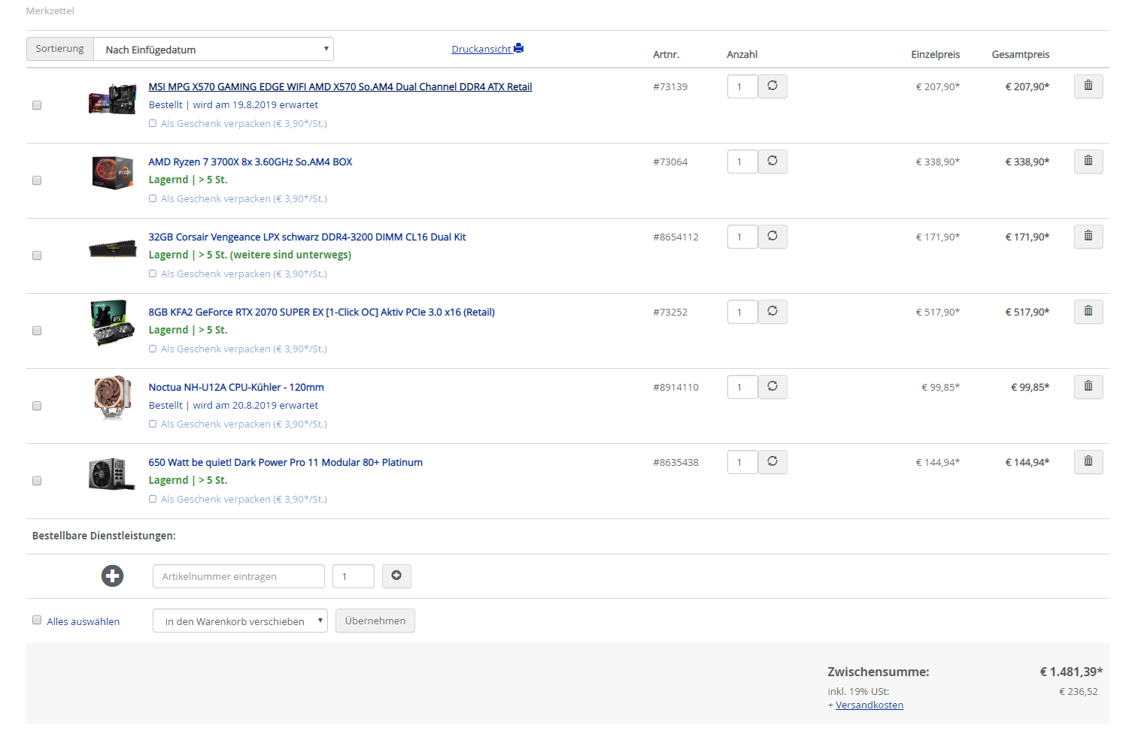Open the Nach Einfügedatum sort dropdown
This screenshot has height=737, width=1138.
coord(214,50)
